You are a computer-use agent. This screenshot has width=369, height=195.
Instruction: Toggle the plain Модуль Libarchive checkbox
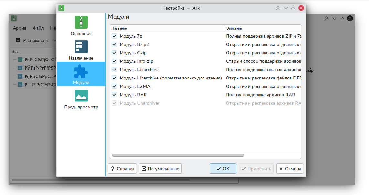click(114, 70)
